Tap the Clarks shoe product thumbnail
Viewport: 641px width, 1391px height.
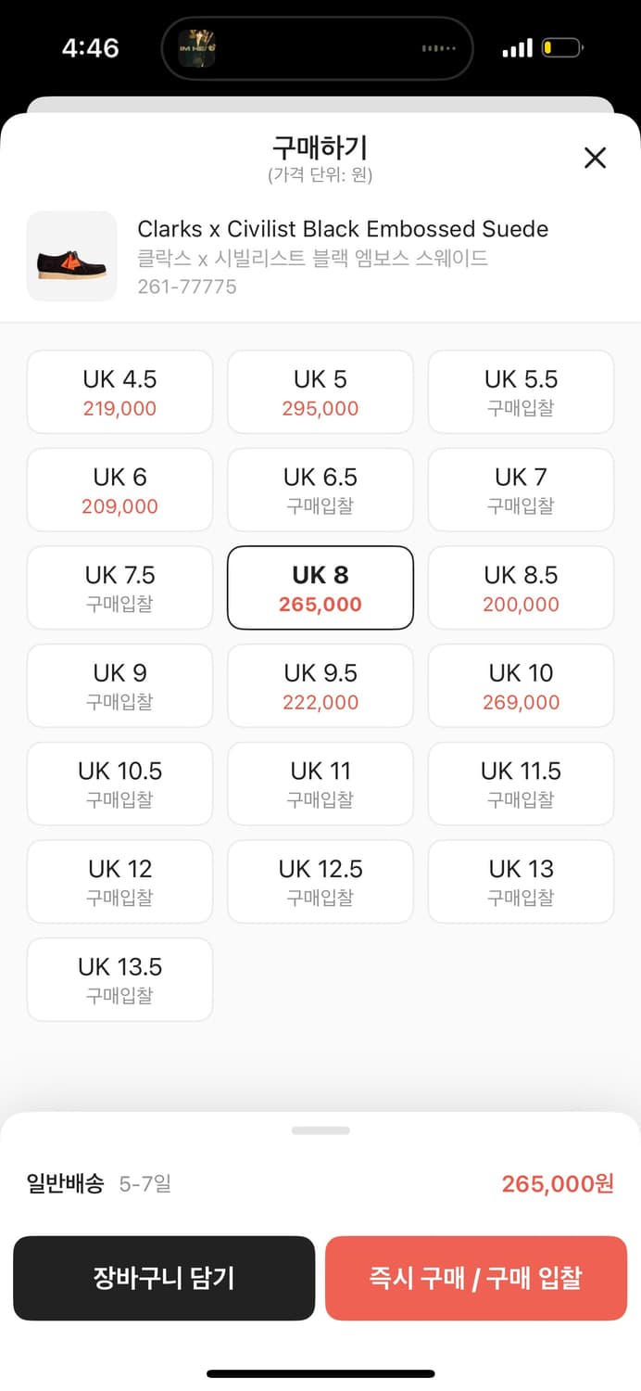pos(72,257)
